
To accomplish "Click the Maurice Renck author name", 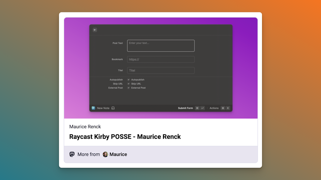I will (85, 127).
